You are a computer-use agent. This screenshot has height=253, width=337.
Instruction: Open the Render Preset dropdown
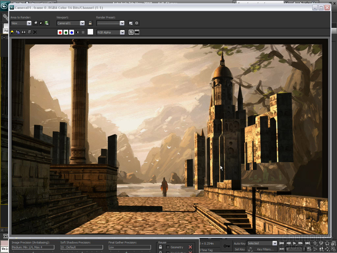point(122,23)
